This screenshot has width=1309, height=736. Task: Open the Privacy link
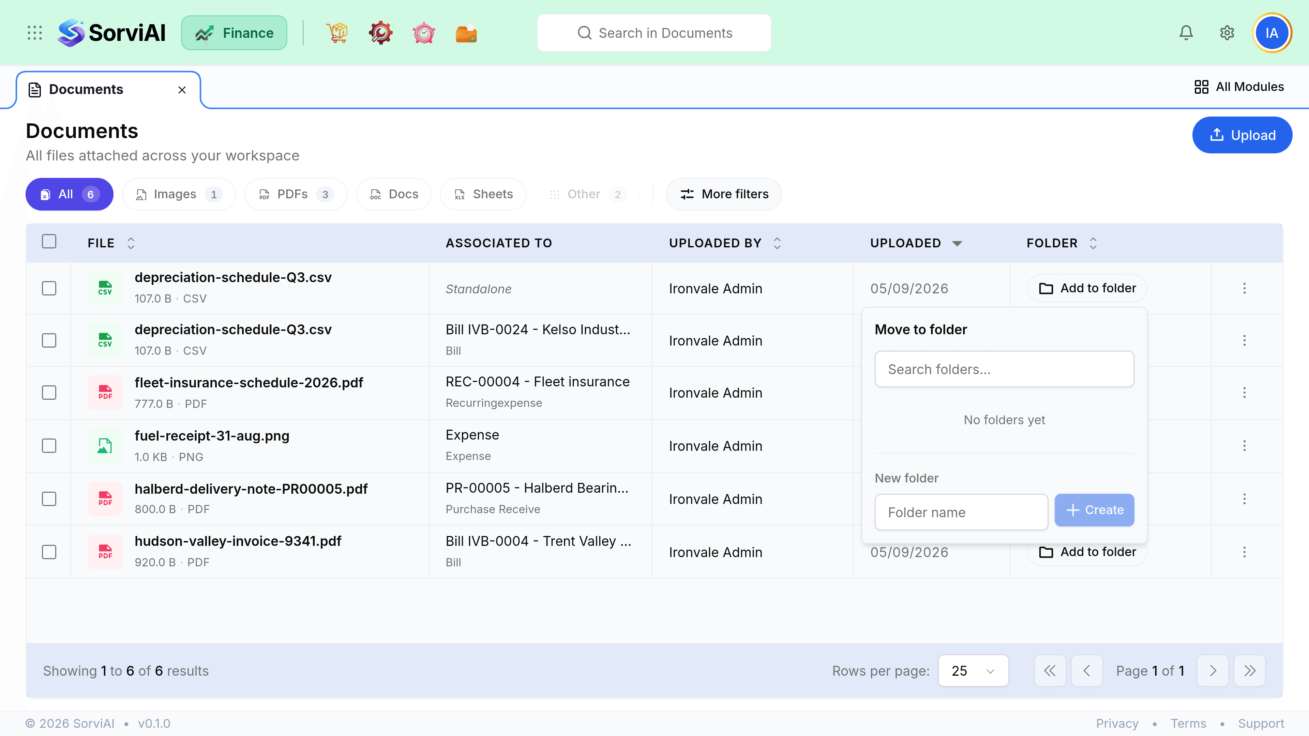(1117, 724)
